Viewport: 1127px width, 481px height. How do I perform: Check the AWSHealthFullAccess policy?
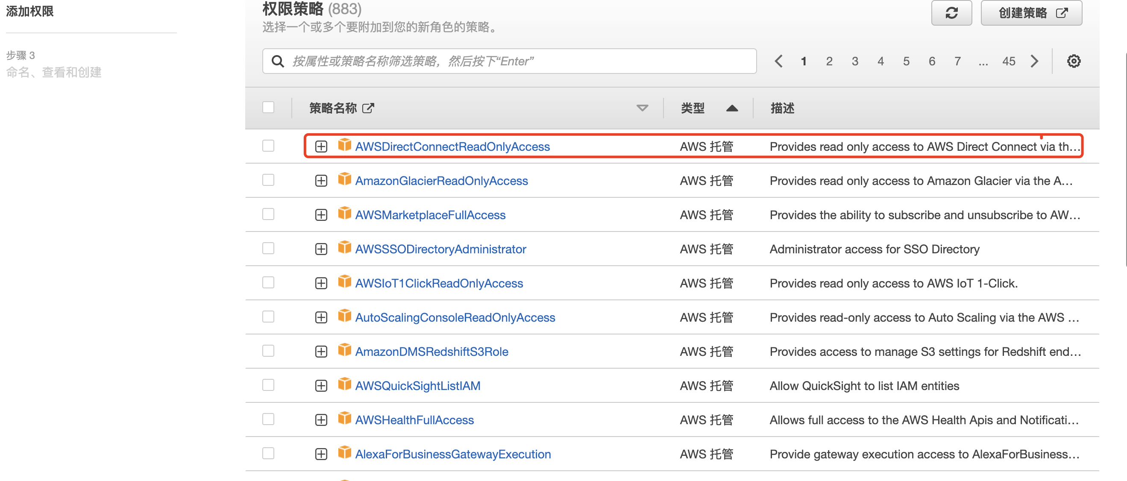pyautogui.click(x=268, y=419)
